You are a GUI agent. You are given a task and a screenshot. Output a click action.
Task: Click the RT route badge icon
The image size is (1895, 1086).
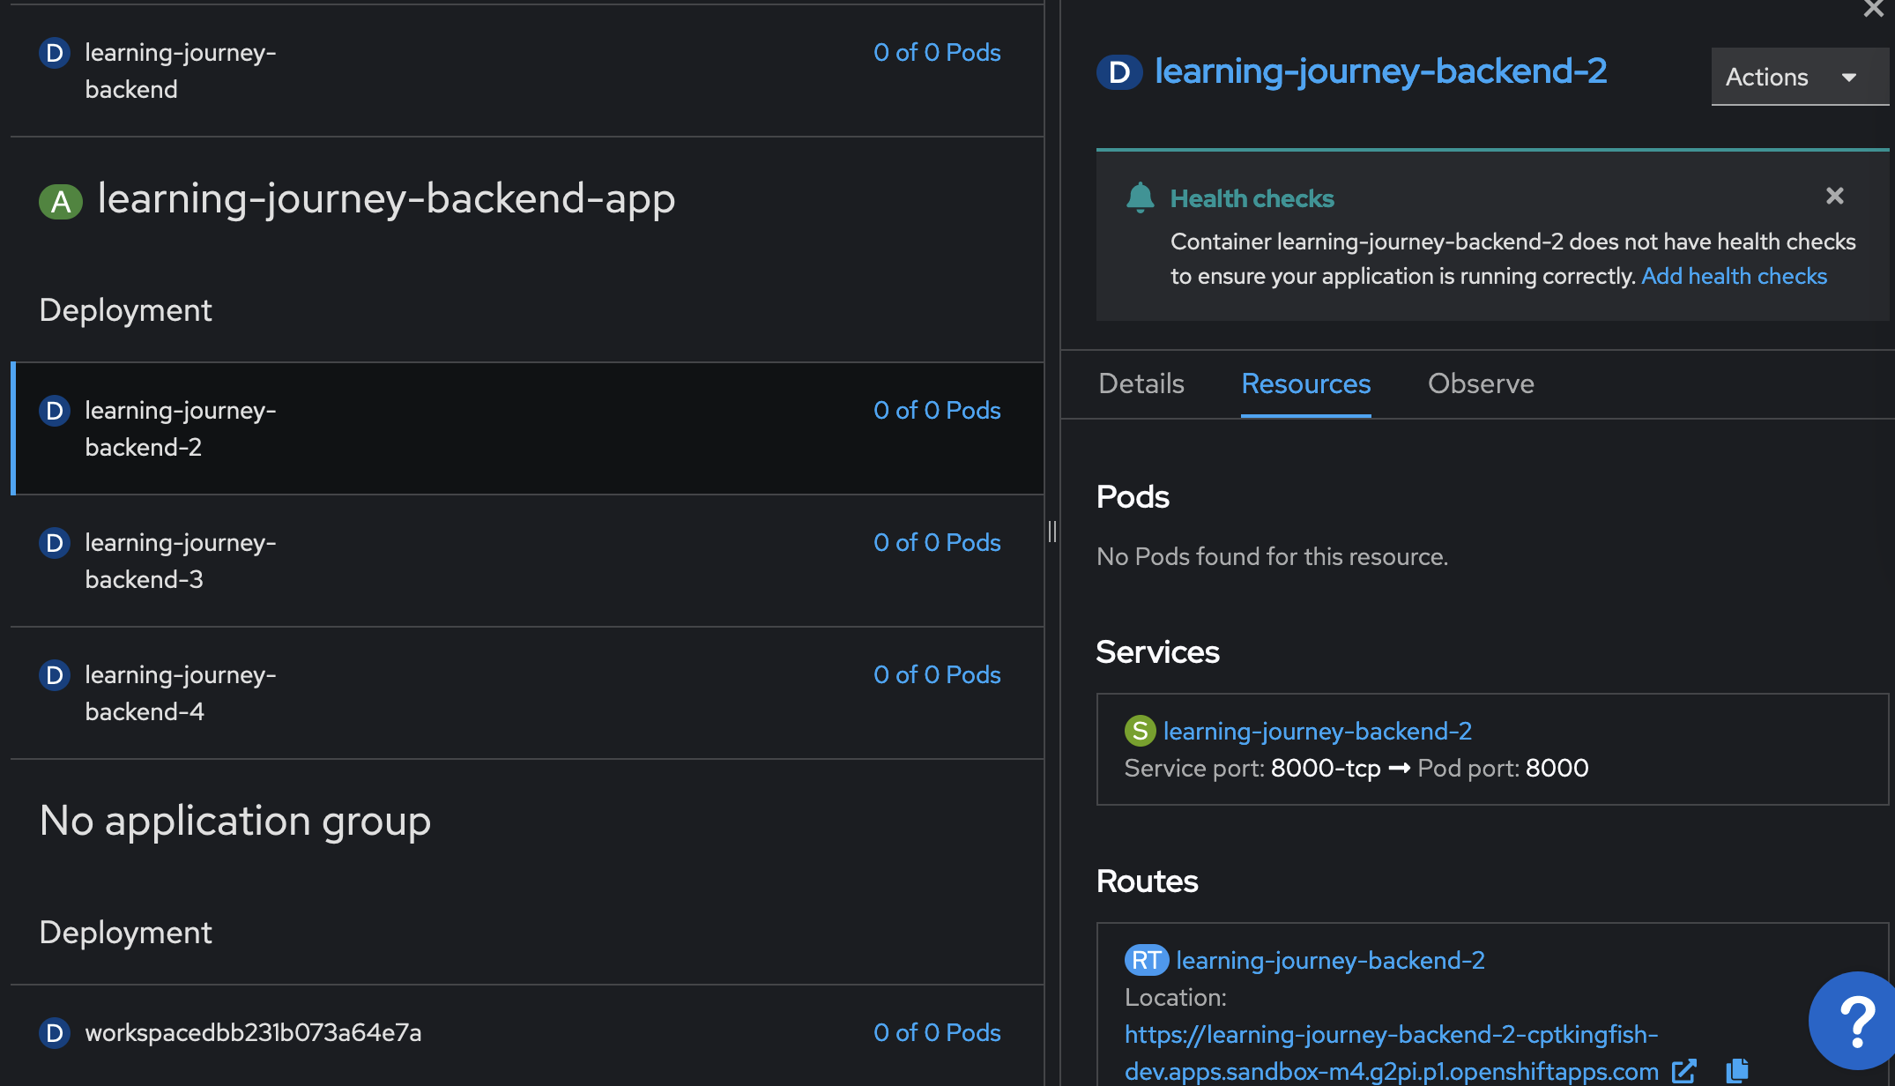point(1146,960)
